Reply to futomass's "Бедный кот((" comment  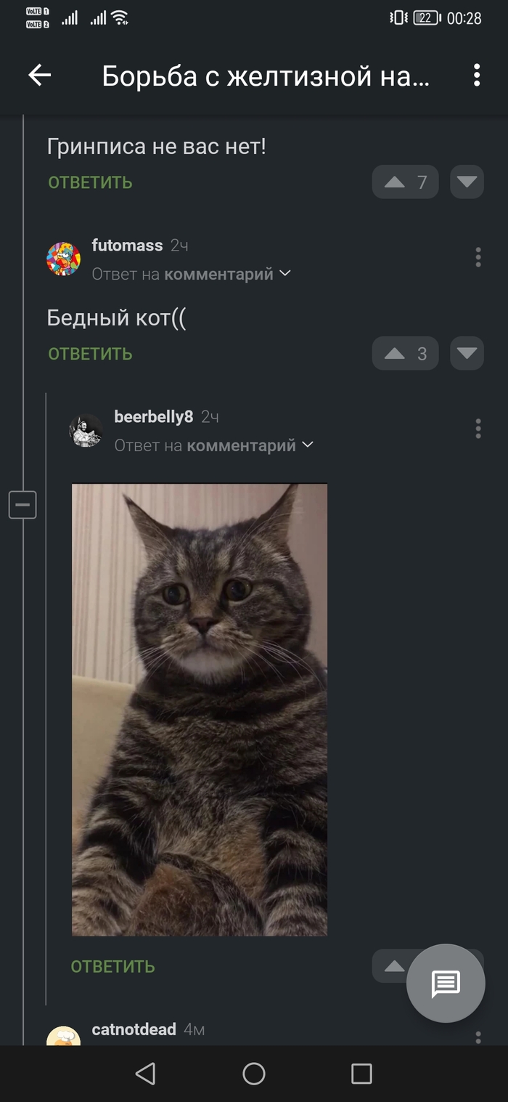pyautogui.click(x=90, y=354)
